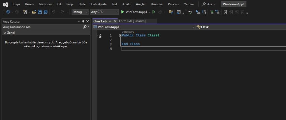The height and width of the screenshot is (120, 286).
Task: Click the comment selected lines icon
Action: pos(212,12)
